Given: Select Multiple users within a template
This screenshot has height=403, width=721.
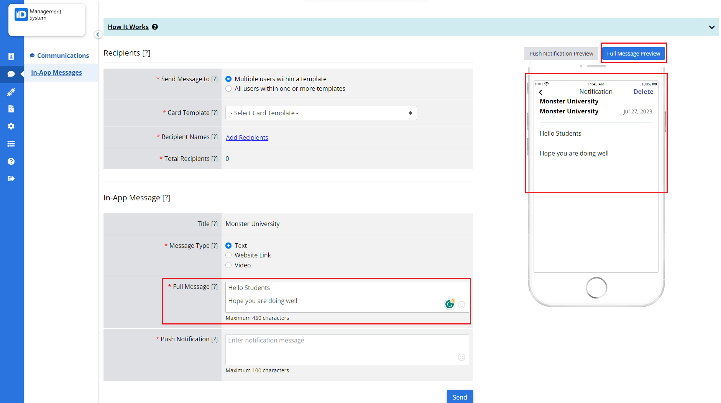Looking at the screenshot, I should (228, 79).
